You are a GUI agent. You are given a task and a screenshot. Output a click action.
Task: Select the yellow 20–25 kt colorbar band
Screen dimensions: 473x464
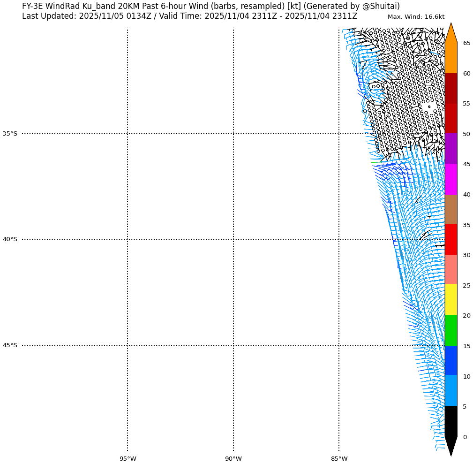tap(450, 299)
